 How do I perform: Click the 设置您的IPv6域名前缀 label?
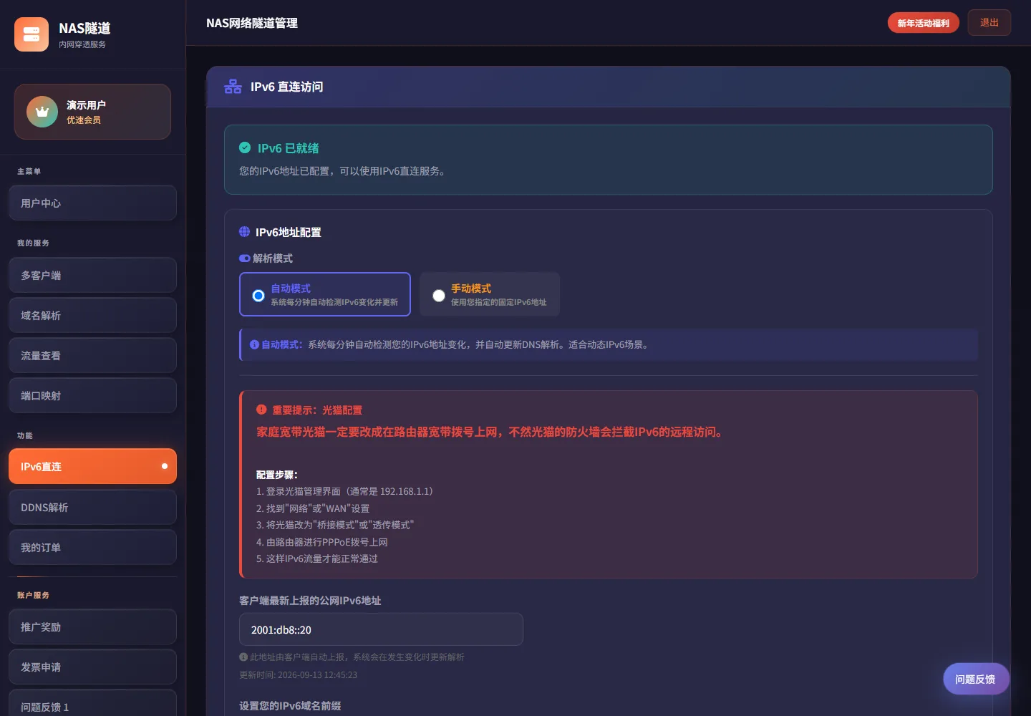pyautogui.click(x=290, y=706)
